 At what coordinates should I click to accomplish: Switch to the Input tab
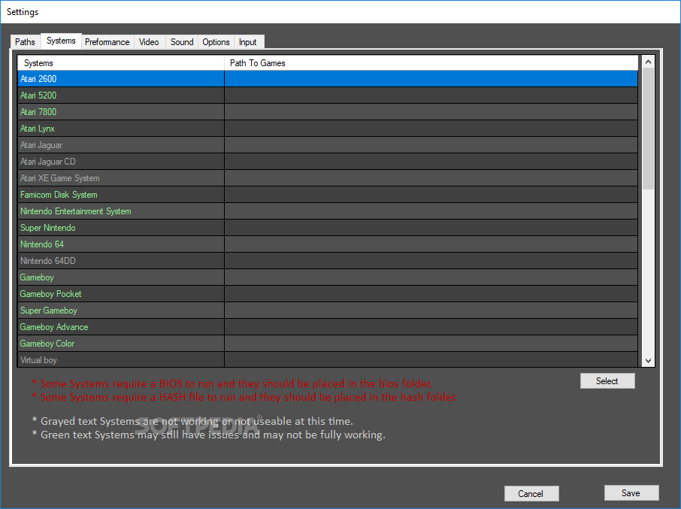pos(247,41)
